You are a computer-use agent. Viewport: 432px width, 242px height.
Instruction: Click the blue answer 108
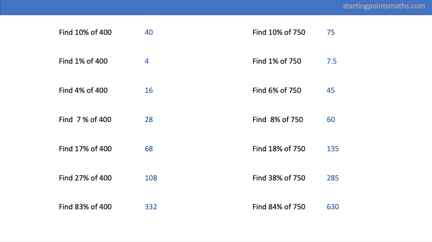151,178
